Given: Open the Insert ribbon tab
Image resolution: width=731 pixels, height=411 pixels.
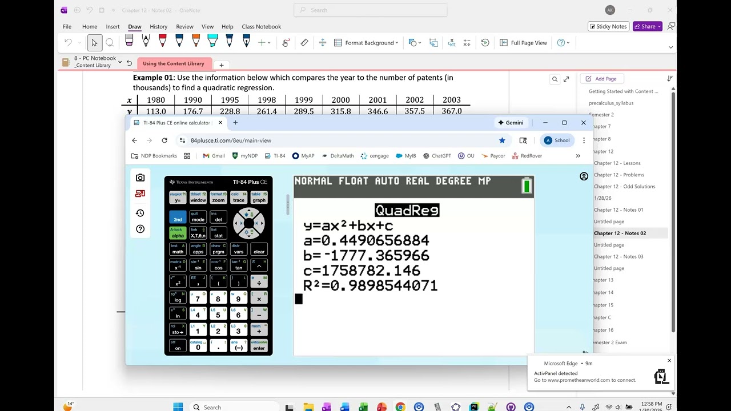Looking at the screenshot, I should [113, 27].
